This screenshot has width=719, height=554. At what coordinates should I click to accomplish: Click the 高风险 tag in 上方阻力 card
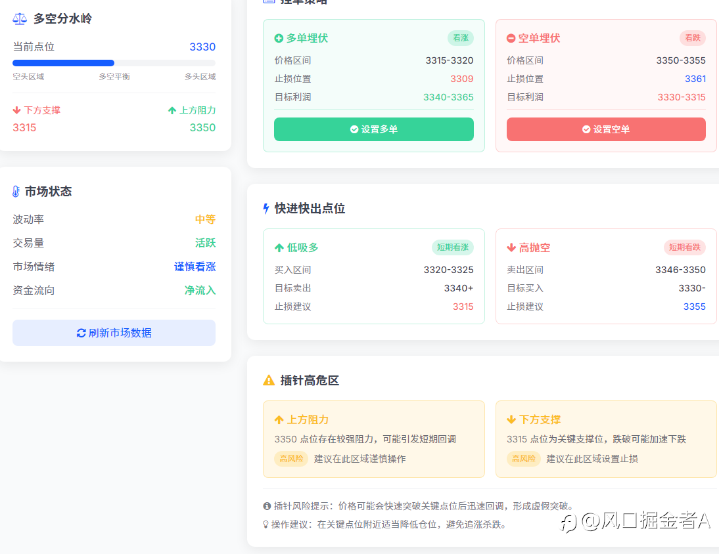(291, 459)
